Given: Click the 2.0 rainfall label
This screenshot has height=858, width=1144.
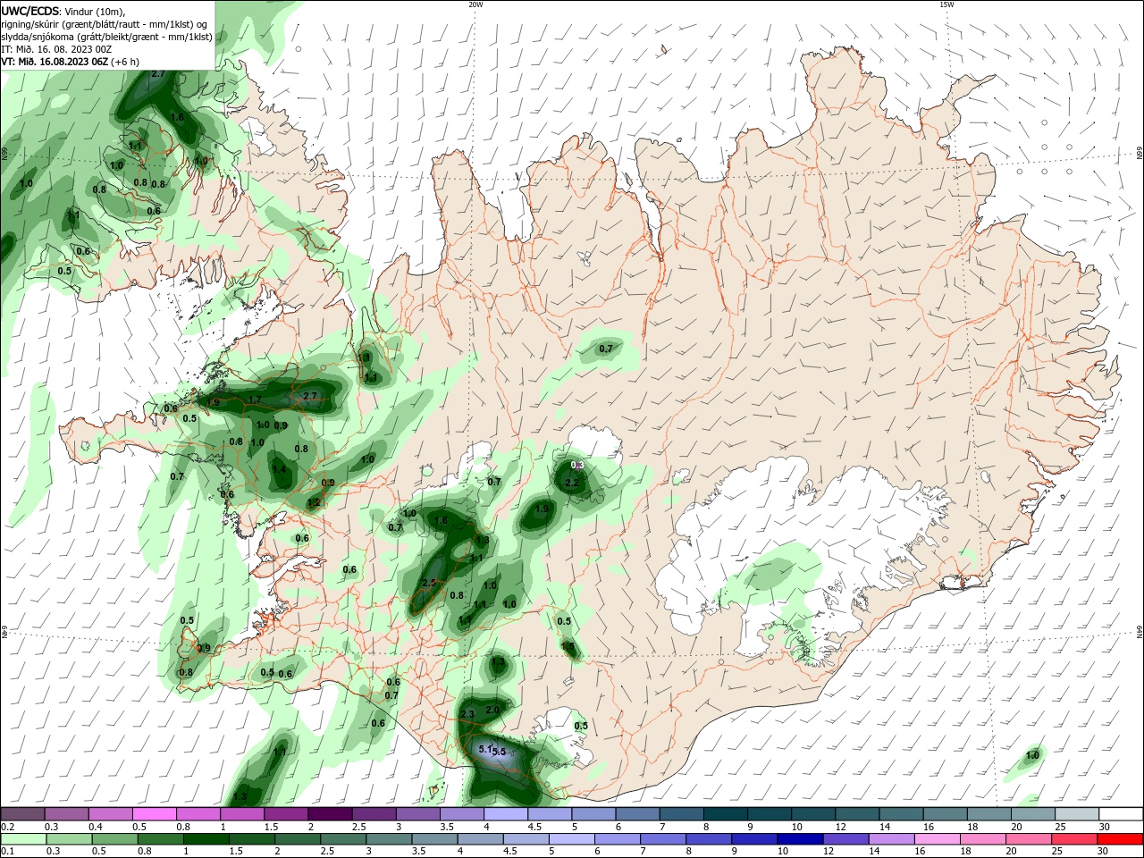Looking at the screenshot, I should click(492, 710).
